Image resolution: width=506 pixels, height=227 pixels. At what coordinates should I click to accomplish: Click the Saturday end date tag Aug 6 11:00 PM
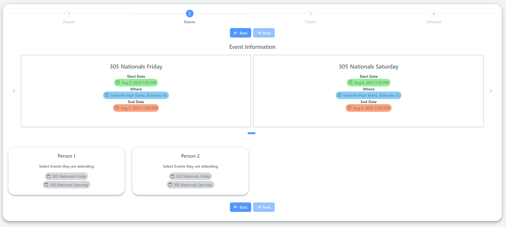click(x=369, y=108)
